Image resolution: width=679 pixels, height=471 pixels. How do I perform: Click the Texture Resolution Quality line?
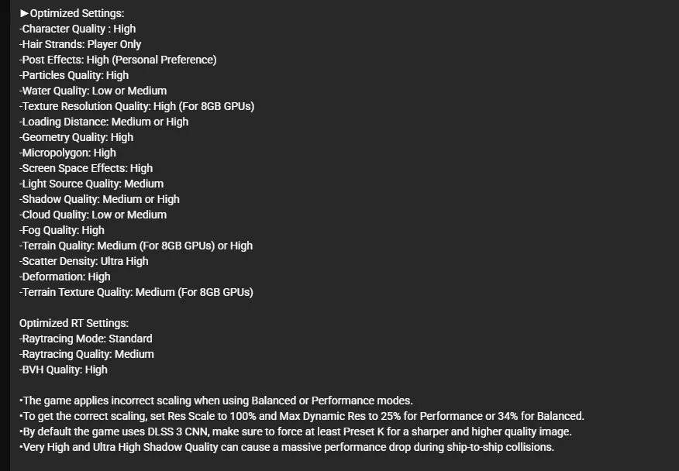pyautogui.click(x=137, y=106)
